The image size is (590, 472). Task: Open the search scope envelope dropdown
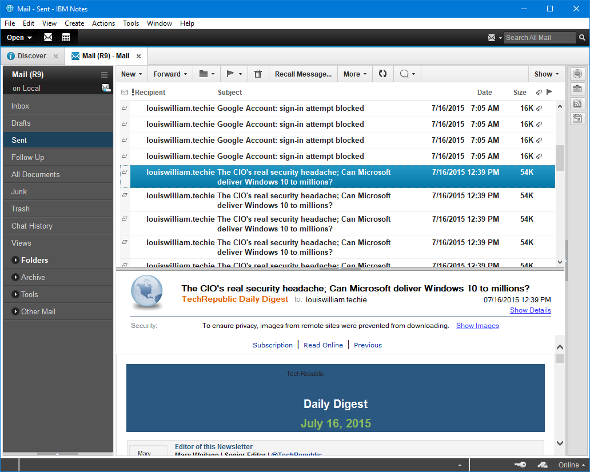[495, 38]
